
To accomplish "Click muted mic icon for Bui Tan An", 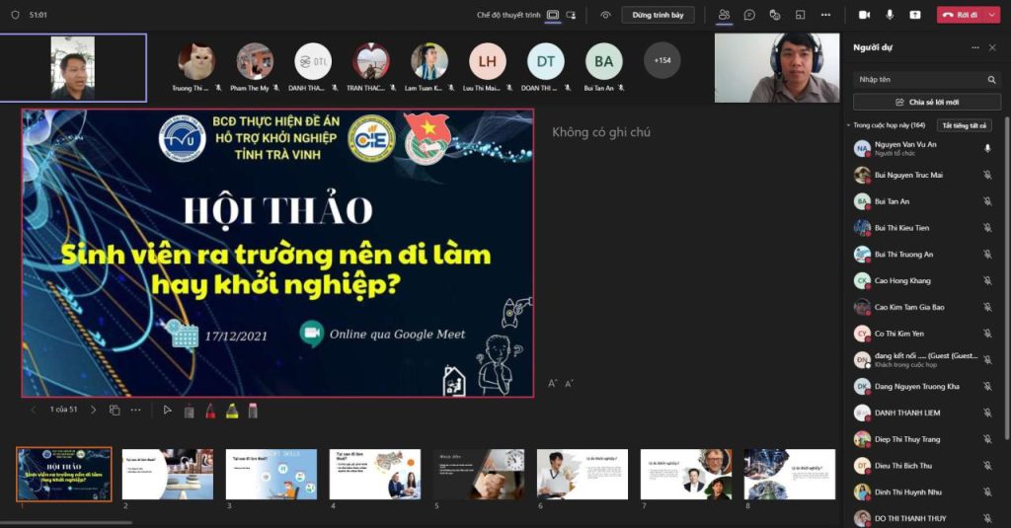I will tap(987, 201).
